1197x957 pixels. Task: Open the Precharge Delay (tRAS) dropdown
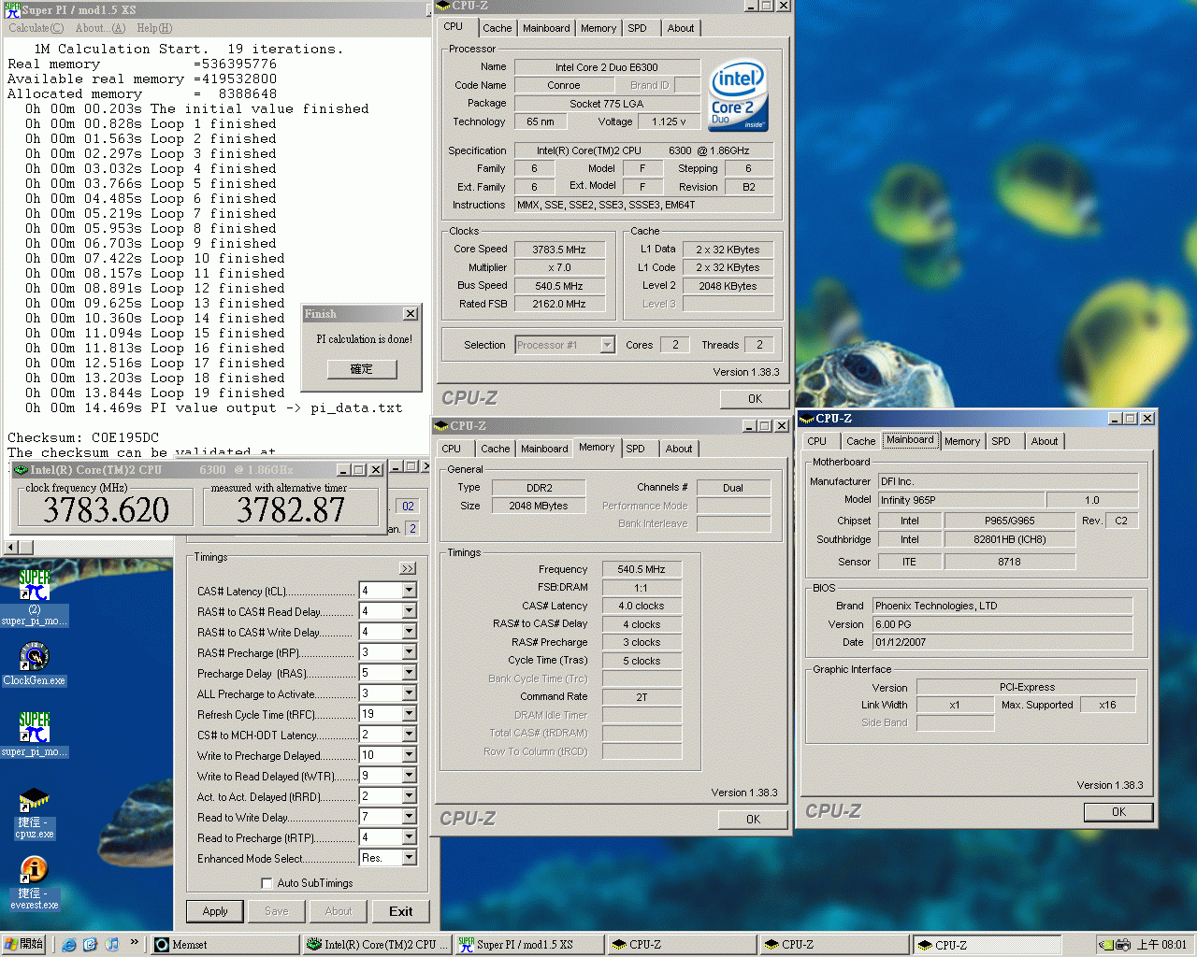[409, 673]
